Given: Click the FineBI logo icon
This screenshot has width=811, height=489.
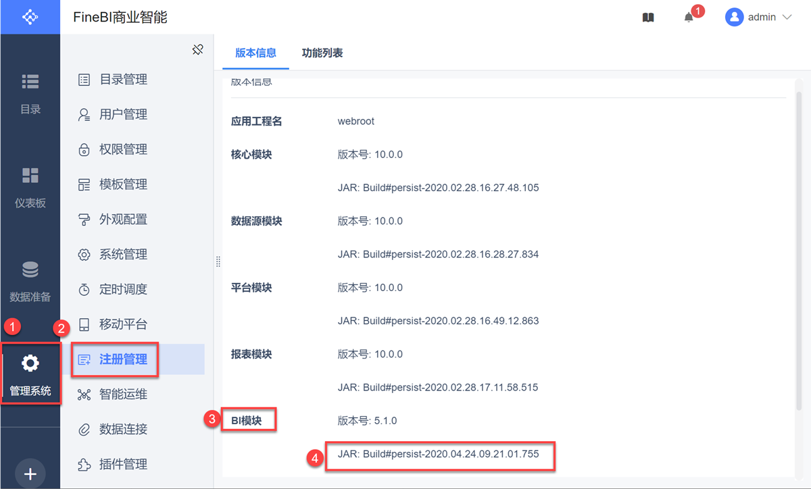Looking at the screenshot, I should pos(30,17).
